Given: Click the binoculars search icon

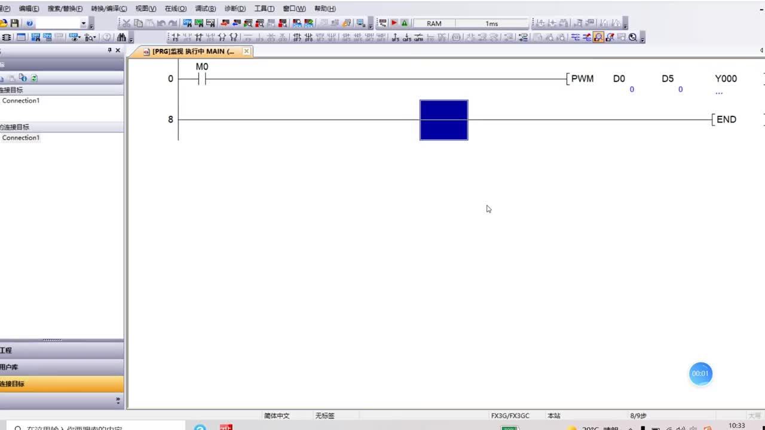Looking at the screenshot, I should pos(121,37).
